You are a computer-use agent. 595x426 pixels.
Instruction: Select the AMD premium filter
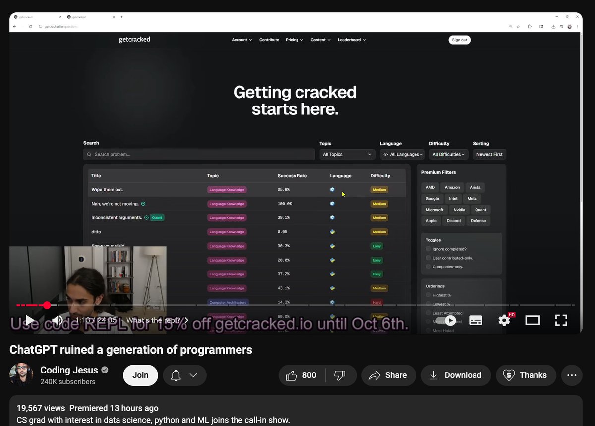tap(430, 187)
